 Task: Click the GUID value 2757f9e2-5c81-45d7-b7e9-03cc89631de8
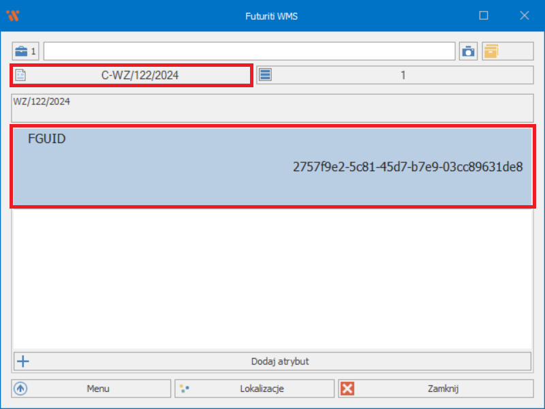click(x=407, y=167)
